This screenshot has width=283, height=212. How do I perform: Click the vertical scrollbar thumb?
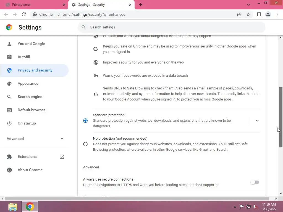[x=281, y=117]
